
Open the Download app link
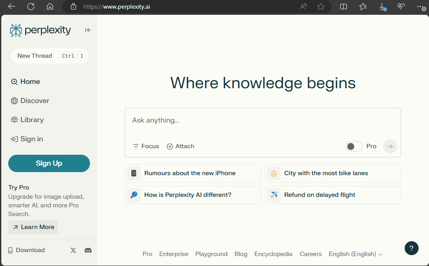click(26, 250)
